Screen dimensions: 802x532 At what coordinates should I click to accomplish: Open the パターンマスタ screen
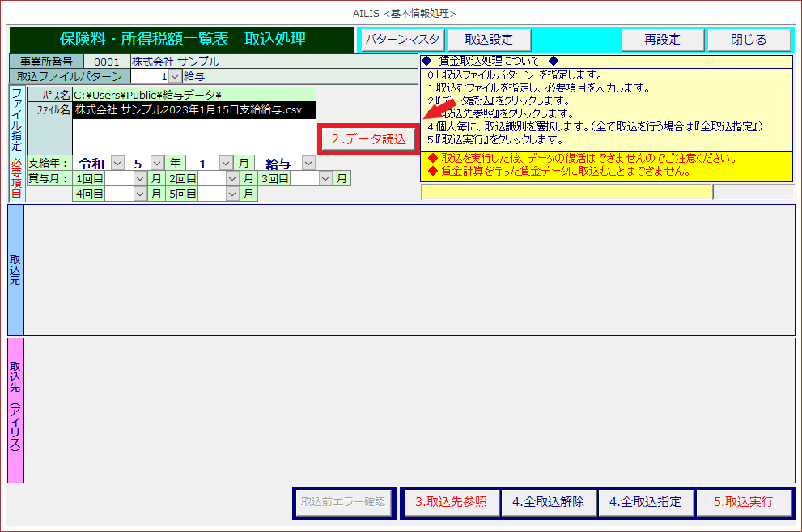tap(402, 39)
